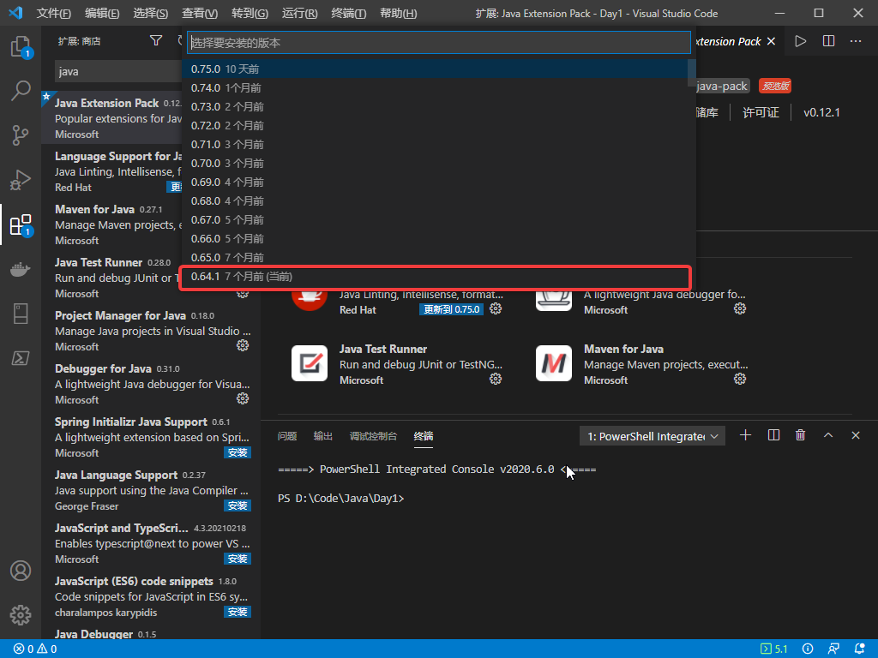The width and height of the screenshot is (878, 658).
Task: Open gear for Java Test Runner card
Action: click(496, 379)
